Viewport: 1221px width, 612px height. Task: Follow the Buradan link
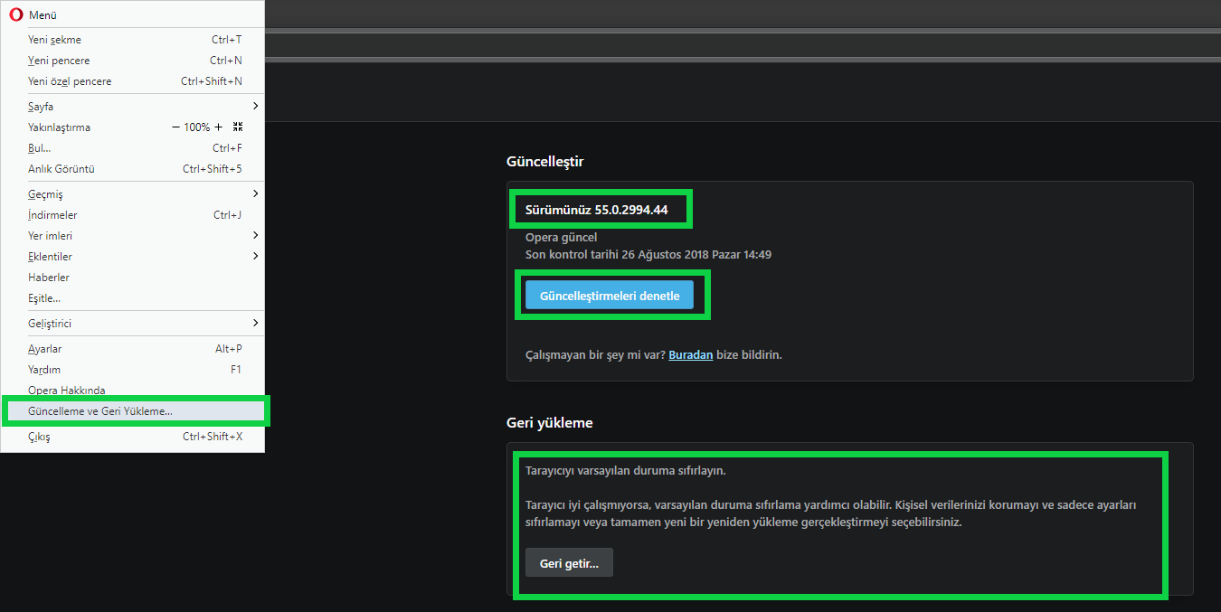[x=691, y=355]
